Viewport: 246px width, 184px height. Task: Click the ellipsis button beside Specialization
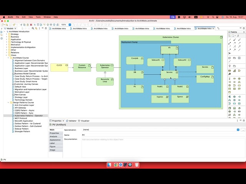(243, 130)
